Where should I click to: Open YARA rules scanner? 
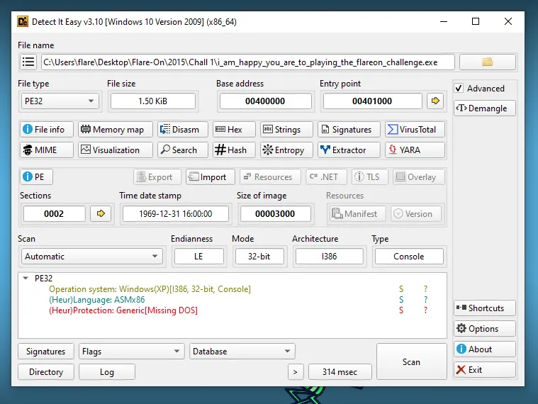[x=415, y=150]
